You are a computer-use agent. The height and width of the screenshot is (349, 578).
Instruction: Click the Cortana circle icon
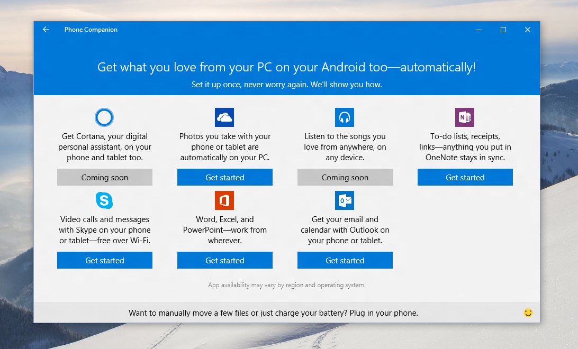pyautogui.click(x=104, y=117)
